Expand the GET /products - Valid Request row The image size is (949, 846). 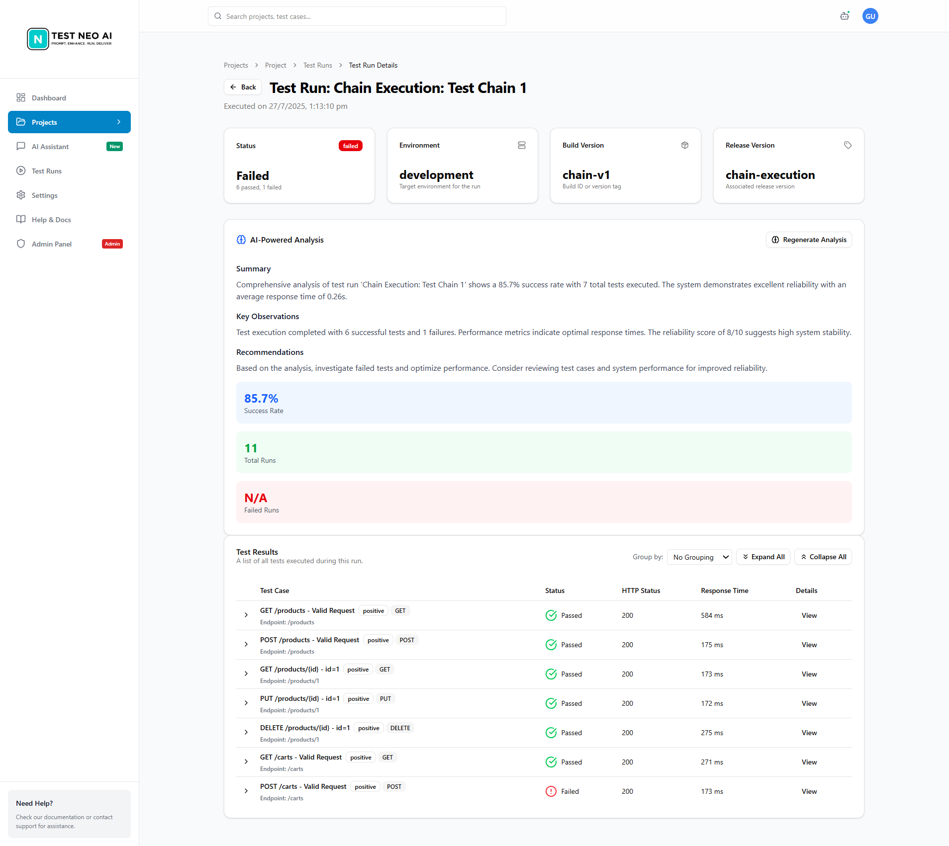point(246,615)
